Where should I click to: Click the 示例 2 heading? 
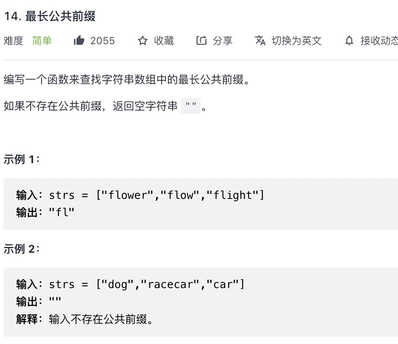pyautogui.click(x=21, y=249)
